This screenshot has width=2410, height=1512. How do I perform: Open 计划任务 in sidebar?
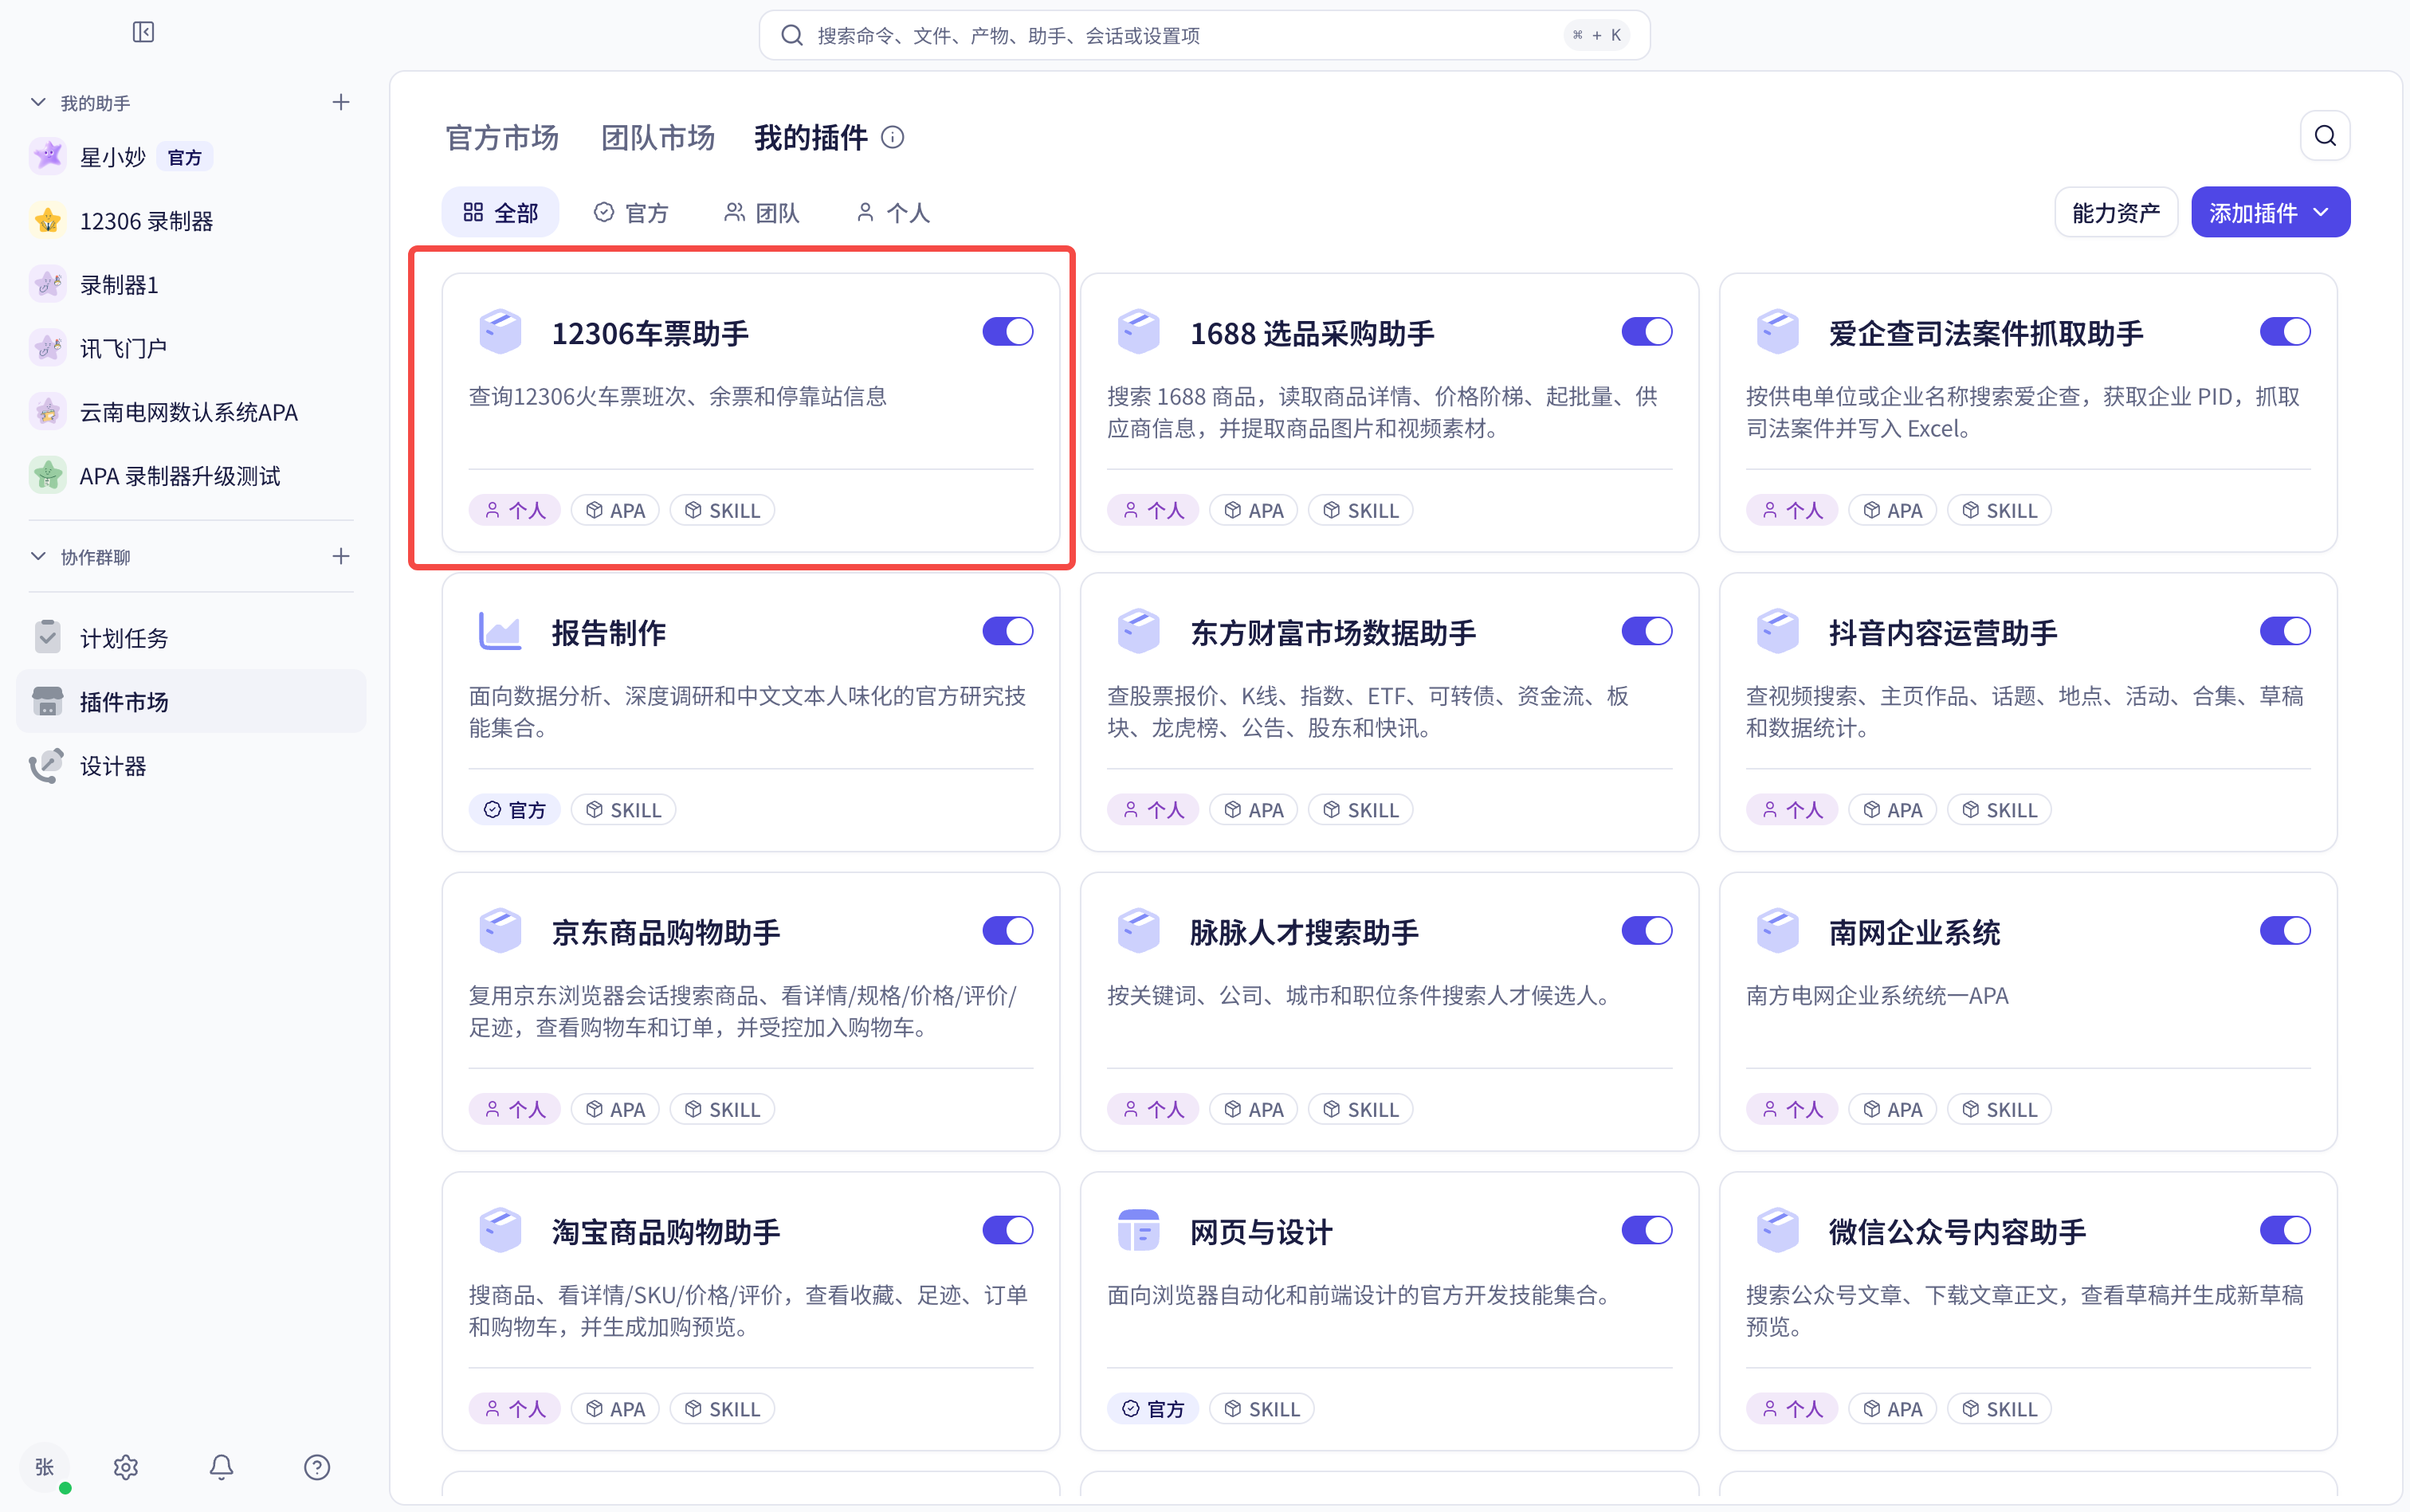(x=190, y=638)
